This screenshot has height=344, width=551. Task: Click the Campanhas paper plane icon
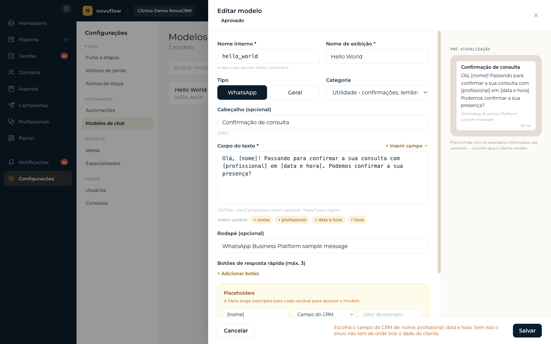tap(11, 105)
